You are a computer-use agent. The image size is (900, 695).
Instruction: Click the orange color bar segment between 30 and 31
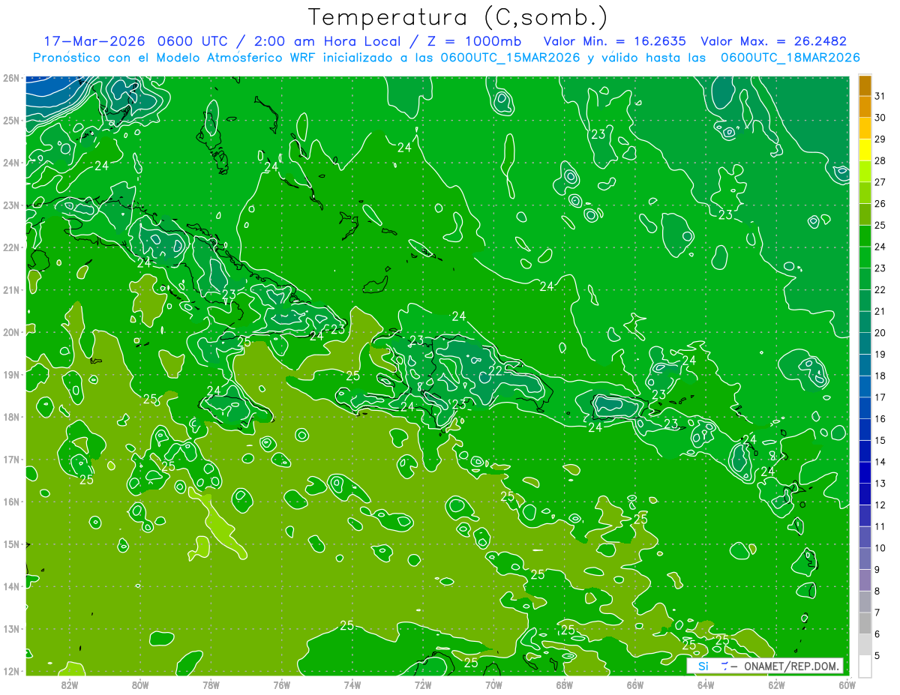(865, 107)
